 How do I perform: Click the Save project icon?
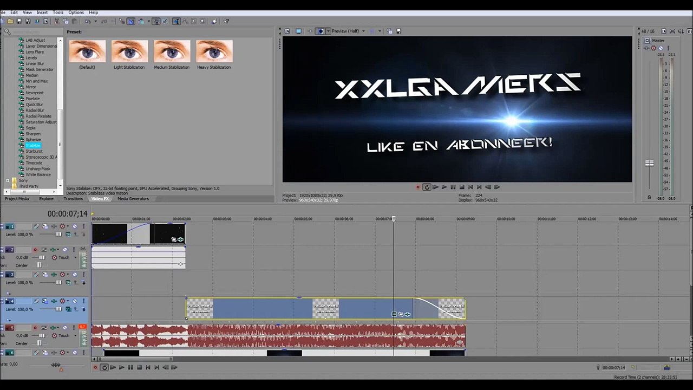point(19,22)
